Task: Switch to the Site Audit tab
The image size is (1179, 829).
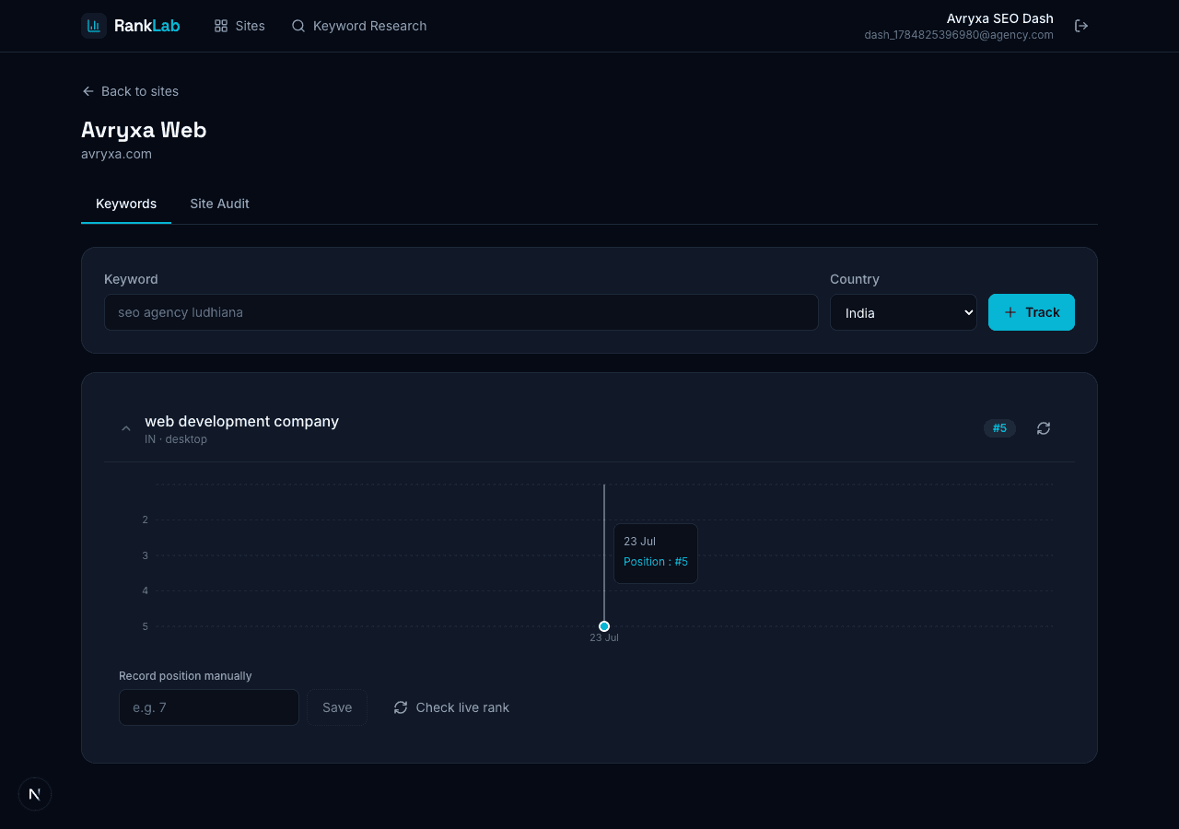Action: (219, 204)
